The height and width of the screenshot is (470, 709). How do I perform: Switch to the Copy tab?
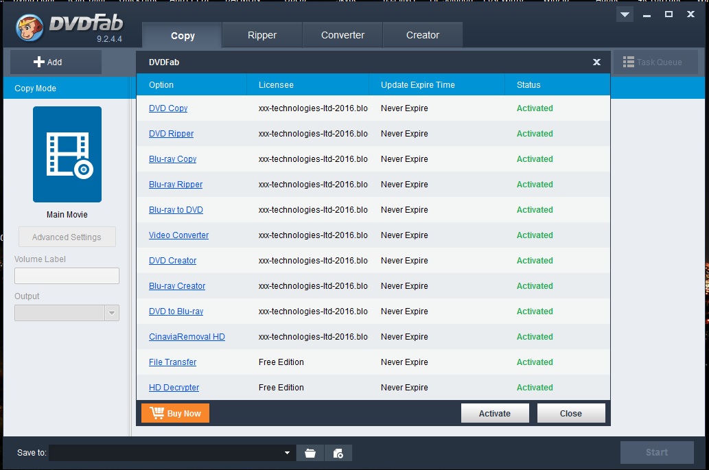pyautogui.click(x=183, y=35)
